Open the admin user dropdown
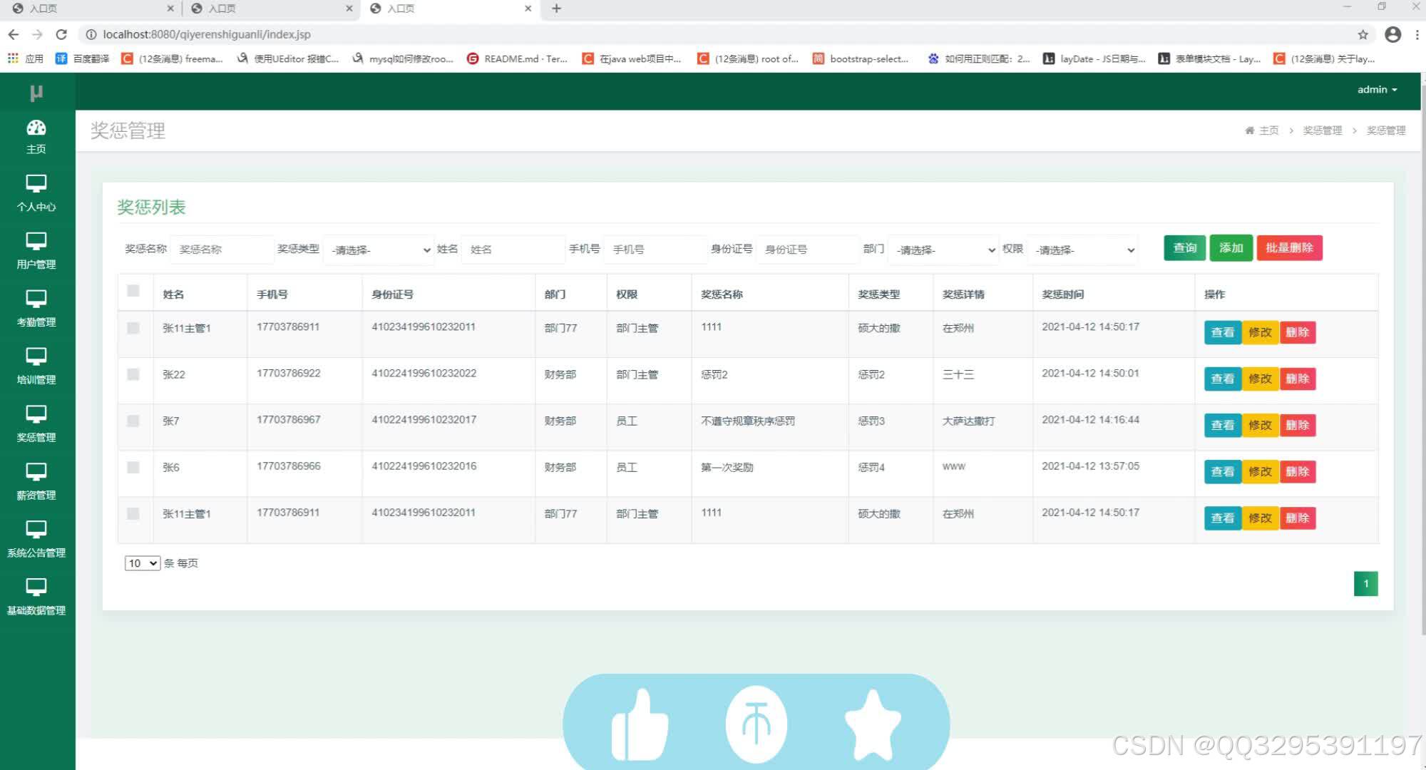Image resolution: width=1426 pixels, height=770 pixels. [x=1377, y=90]
